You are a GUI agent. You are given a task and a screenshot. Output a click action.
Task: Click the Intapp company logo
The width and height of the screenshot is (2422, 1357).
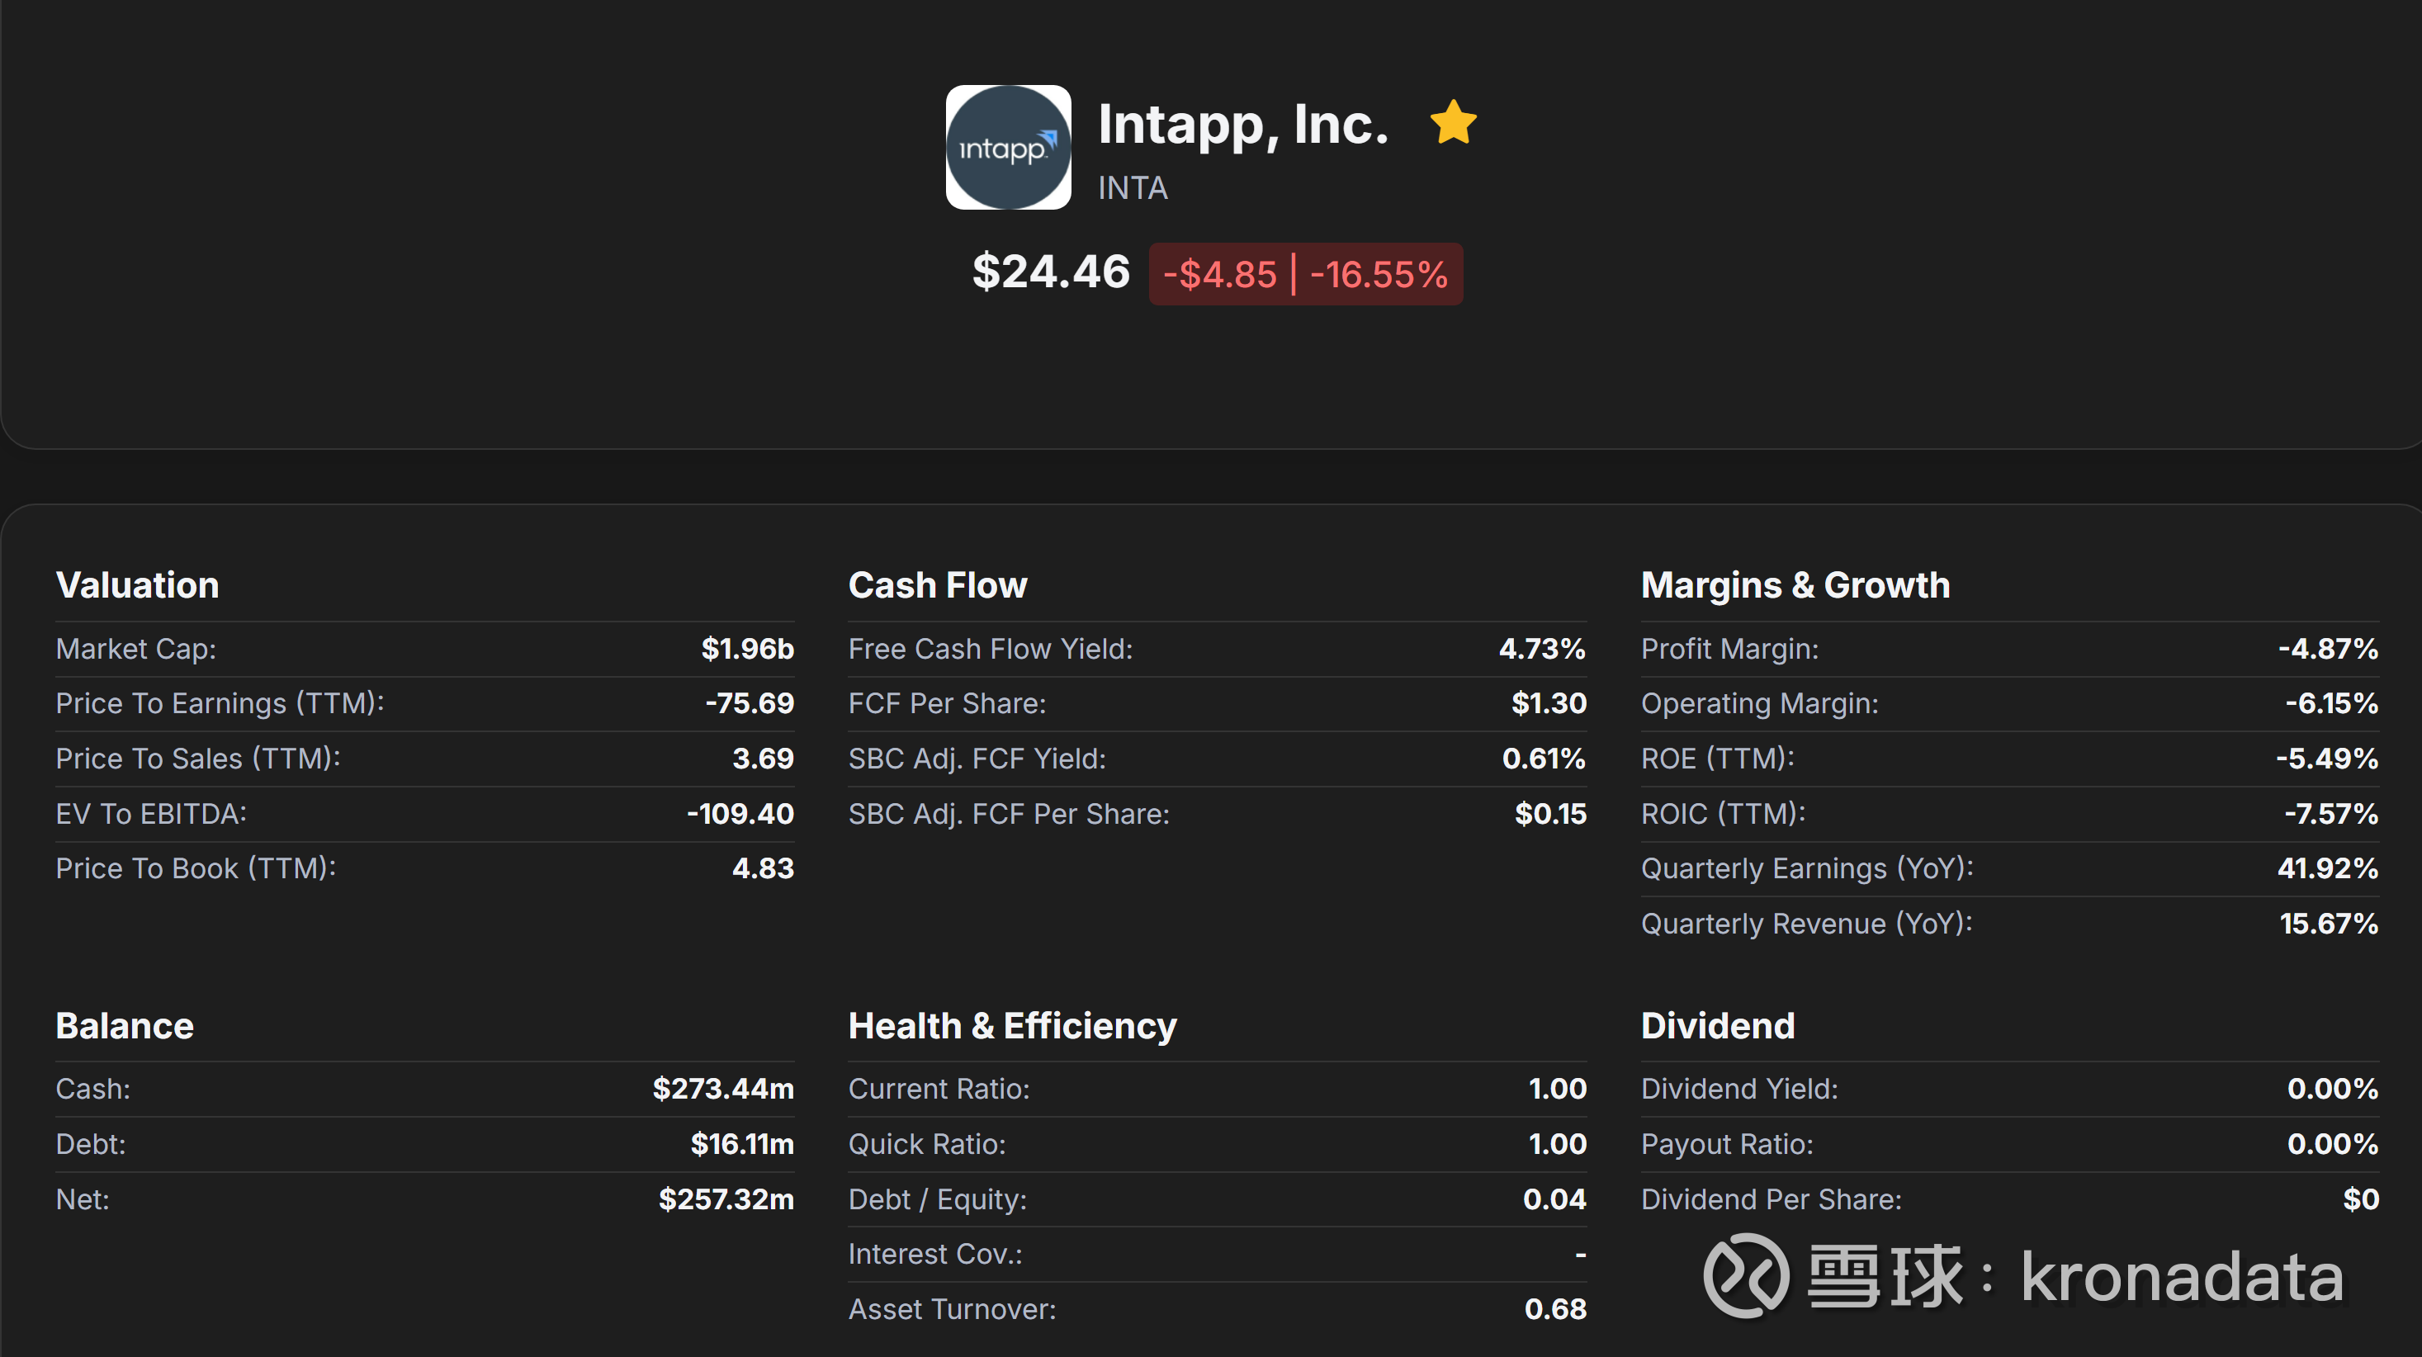[1008, 148]
